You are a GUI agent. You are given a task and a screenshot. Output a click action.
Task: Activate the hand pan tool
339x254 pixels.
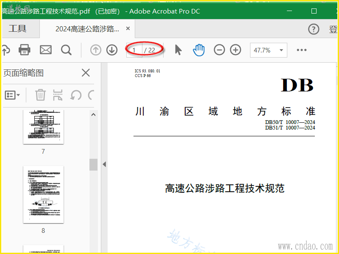pyautogui.click(x=198, y=50)
